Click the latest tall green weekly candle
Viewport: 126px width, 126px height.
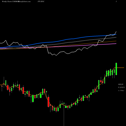[116, 69]
